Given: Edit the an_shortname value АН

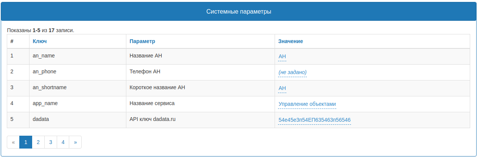Looking at the screenshot, I should [x=282, y=88].
